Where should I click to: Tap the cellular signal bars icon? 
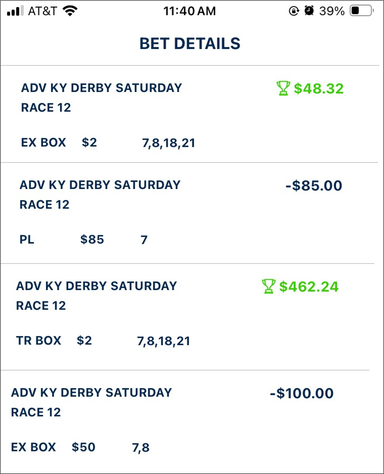point(15,11)
